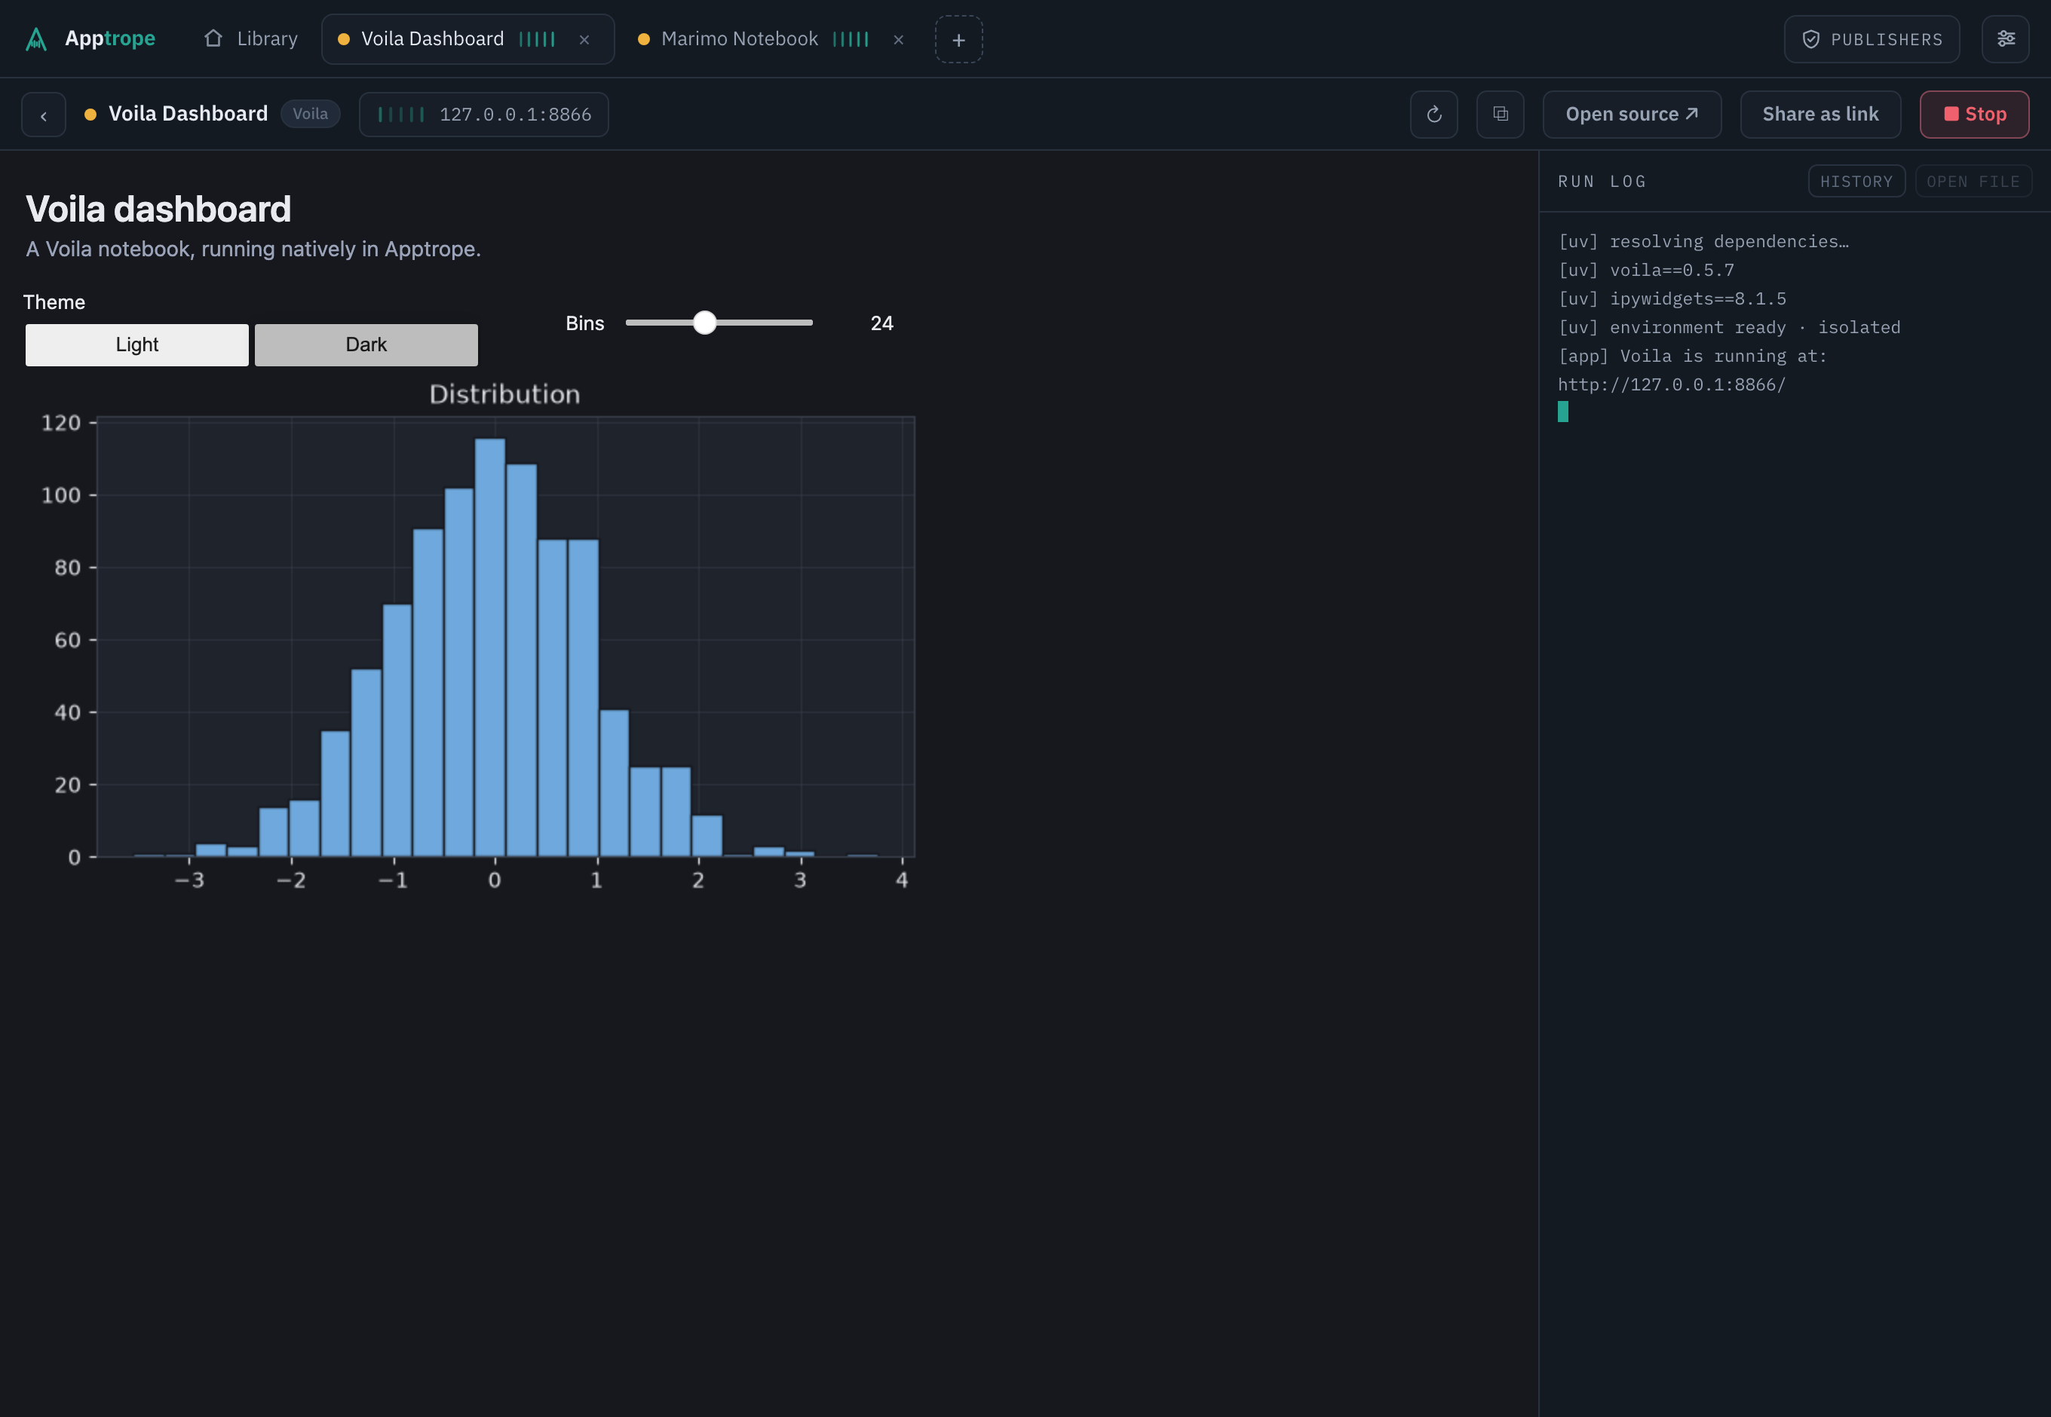This screenshot has width=2051, height=1417.
Task: Click the pop-out window icon
Action: tap(1501, 115)
